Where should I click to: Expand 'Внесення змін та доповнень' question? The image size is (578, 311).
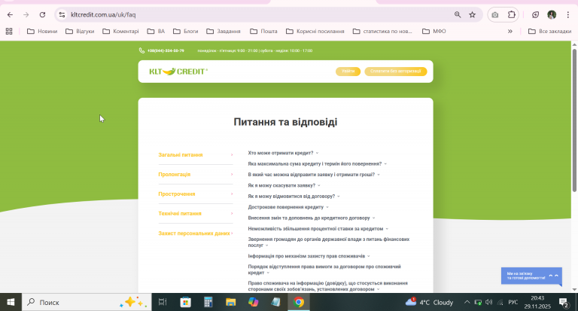click(312, 218)
